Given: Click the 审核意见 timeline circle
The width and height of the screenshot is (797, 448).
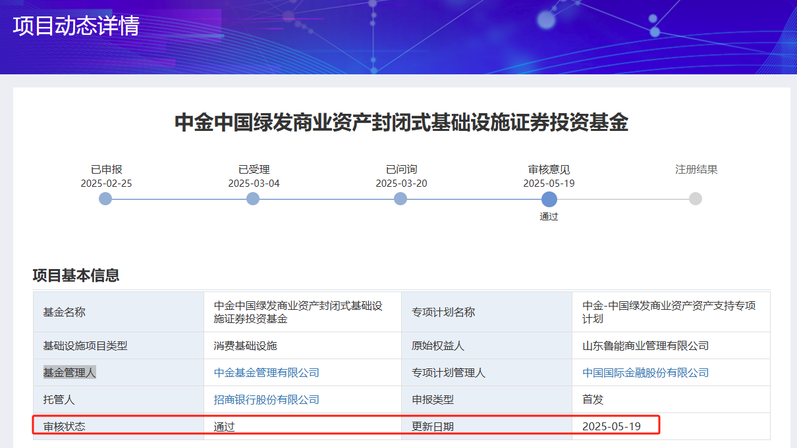Looking at the screenshot, I should tap(549, 199).
